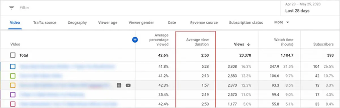Add a metric with the blue plus icon
Viewport: 340px width, 108px height.
click(135, 40)
